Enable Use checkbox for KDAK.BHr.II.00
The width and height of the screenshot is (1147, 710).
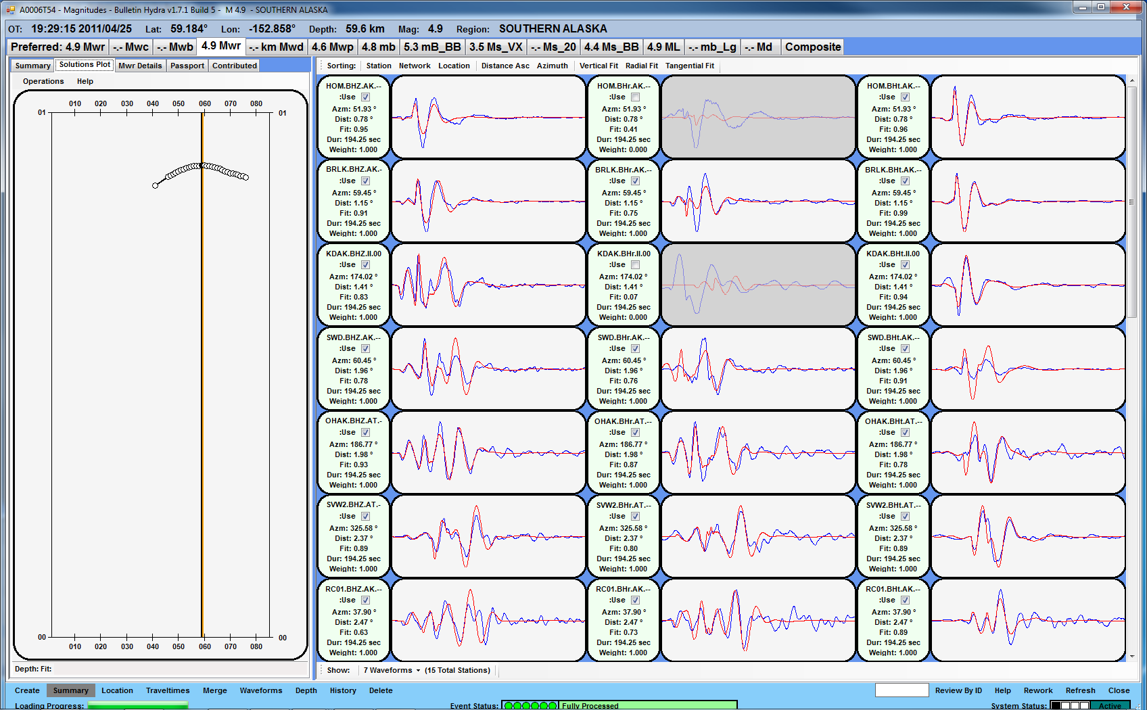635,265
